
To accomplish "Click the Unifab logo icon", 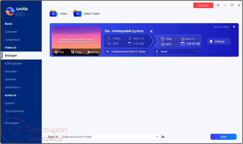I will tap(10, 11).
